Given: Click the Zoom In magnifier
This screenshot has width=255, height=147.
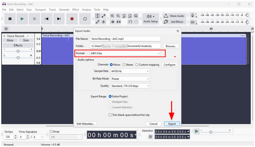Looking at the screenshot, I should [x=112, y=16].
